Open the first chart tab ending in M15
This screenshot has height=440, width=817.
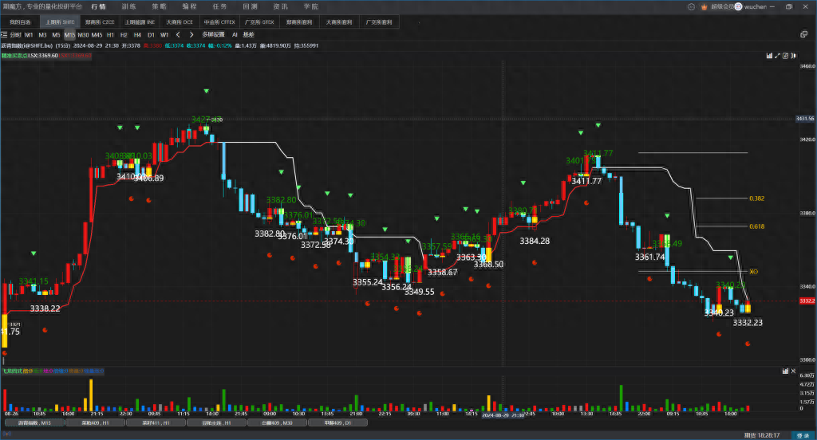click(x=34, y=422)
